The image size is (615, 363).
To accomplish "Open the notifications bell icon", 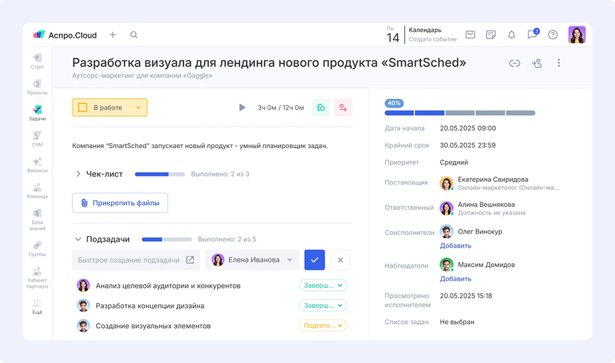I will (x=511, y=35).
